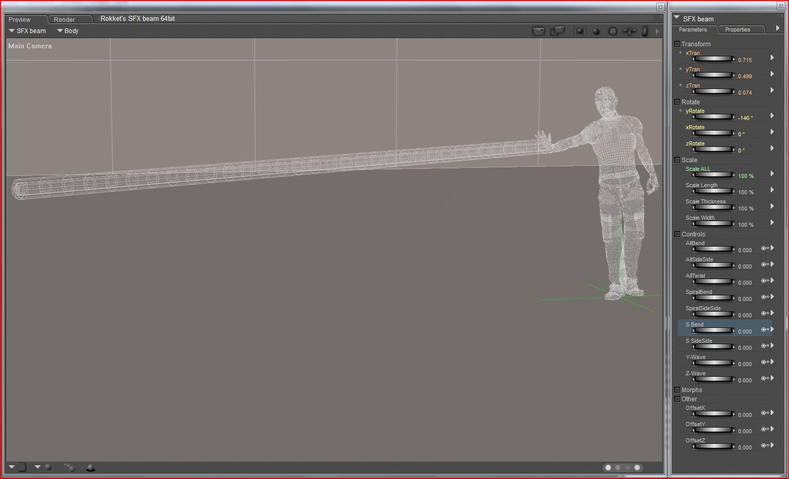Open yRotate dial options arrow
Screen dimensions: 789x479
click(772, 115)
